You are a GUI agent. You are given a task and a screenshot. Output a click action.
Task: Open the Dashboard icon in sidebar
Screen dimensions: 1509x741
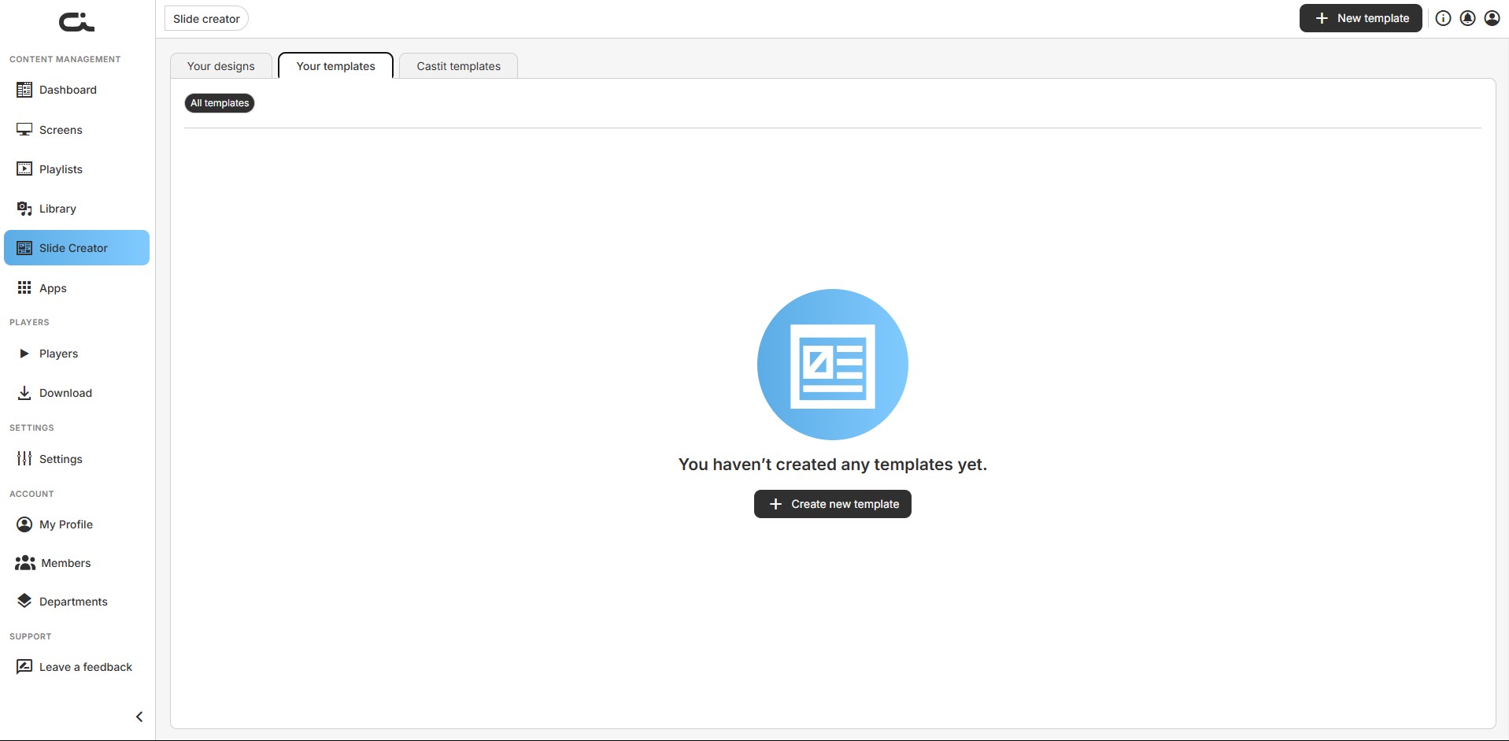[24, 90]
